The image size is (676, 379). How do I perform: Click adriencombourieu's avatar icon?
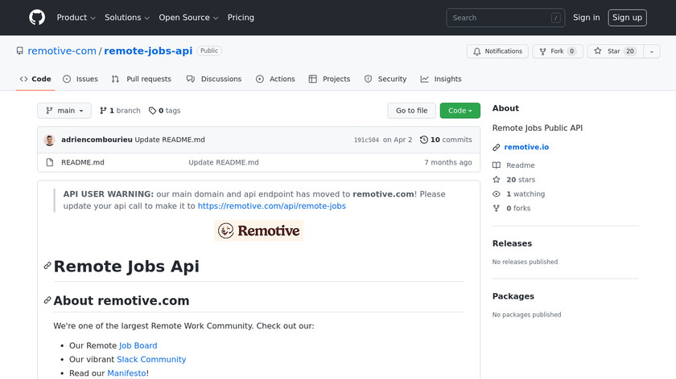[x=50, y=140]
